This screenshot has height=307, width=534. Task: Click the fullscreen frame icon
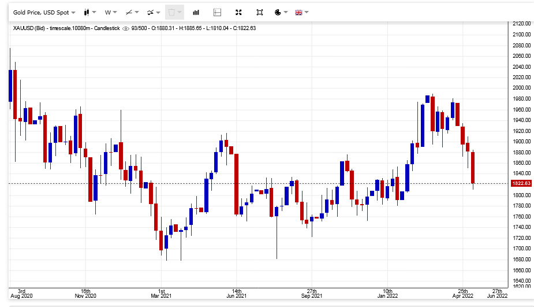pos(260,12)
